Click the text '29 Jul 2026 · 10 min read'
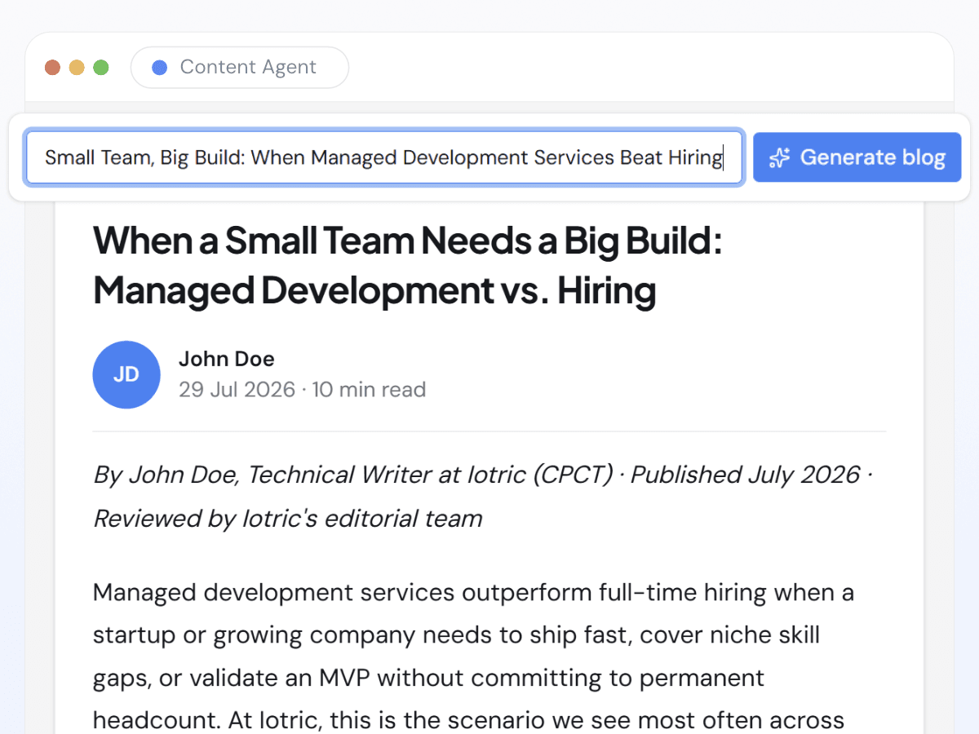 (303, 390)
